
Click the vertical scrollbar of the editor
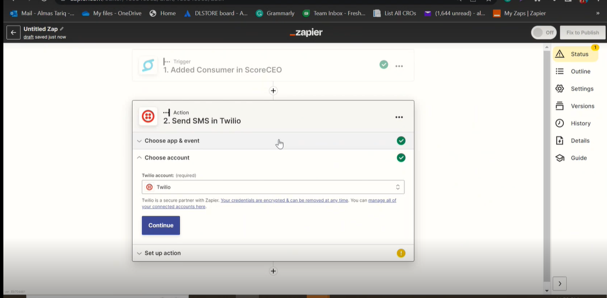546,166
